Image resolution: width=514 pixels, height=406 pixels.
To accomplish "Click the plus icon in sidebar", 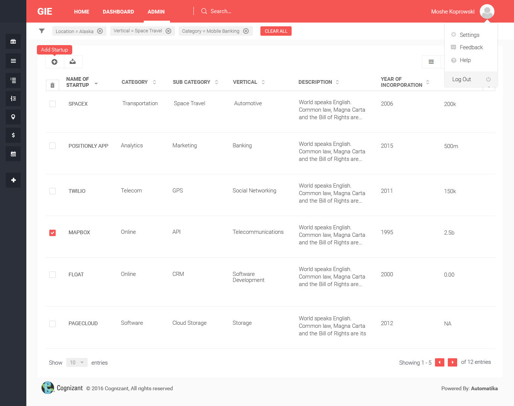I will tap(13, 180).
